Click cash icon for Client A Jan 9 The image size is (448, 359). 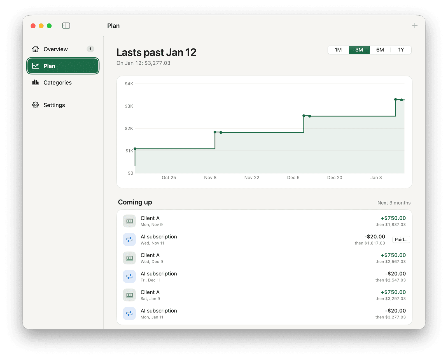[129, 295]
